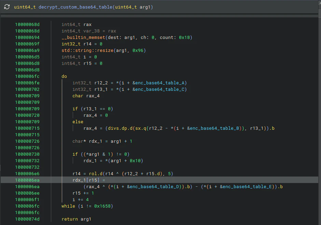
Task: Click the var_38 variable name
Action: tap(92, 31)
